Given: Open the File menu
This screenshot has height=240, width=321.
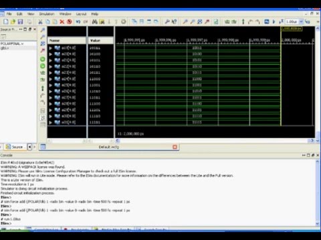Looking at the screenshot, I should [x=9, y=14].
